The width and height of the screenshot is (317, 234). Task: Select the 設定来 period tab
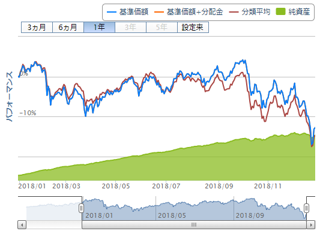pyautogui.click(x=193, y=27)
